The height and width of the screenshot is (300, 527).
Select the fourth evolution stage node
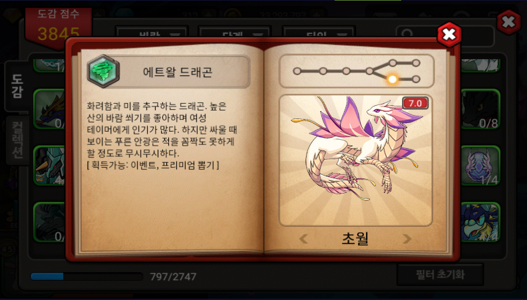(369, 71)
